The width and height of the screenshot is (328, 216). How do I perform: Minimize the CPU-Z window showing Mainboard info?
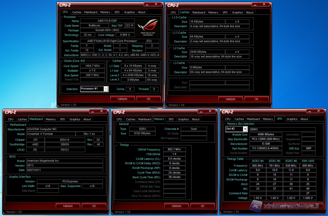pos(93,111)
